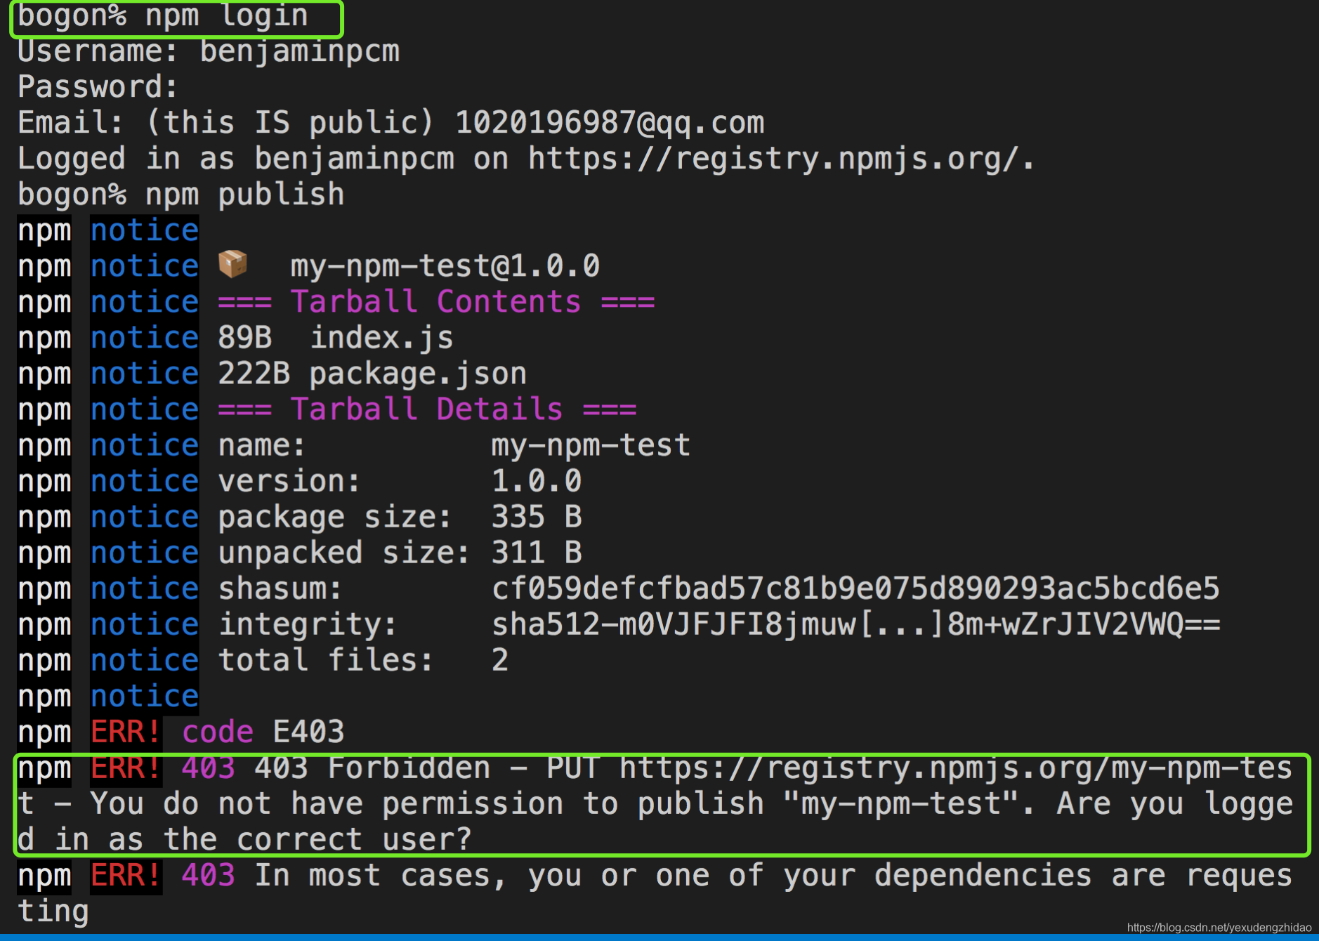Click the 'Tarball Contents' heading
1319x941 pixels.
[x=436, y=302]
